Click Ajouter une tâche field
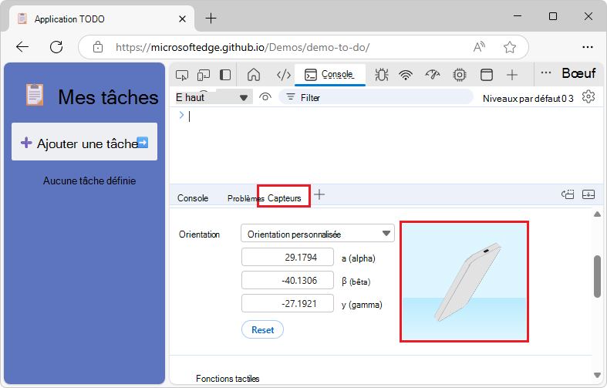The width and height of the screenshot is (607, 388). pos(84,142)
